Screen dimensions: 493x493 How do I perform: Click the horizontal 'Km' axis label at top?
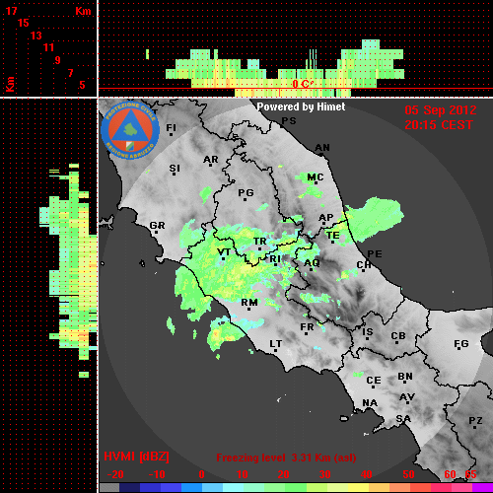[x=83, y=11]
